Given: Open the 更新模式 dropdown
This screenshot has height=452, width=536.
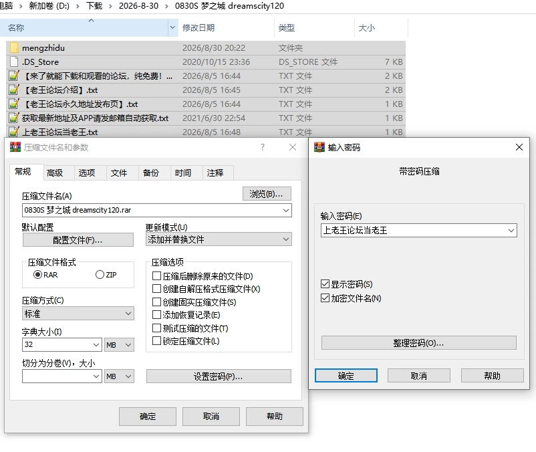Looking at the screenshot, I should [x=286, y=239].
